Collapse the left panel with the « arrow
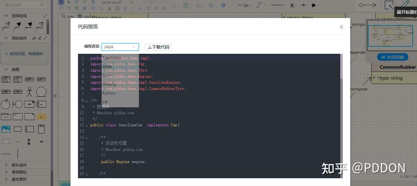Screen dimensions: 417x186 (x=55, y=96)
